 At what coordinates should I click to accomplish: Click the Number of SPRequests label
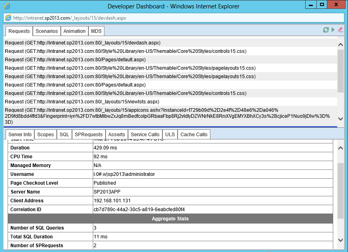pyautogui.click(x=37, y=246)
